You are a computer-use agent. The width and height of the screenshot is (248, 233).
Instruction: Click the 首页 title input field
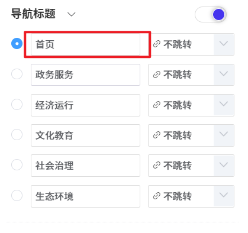point(85,44)
